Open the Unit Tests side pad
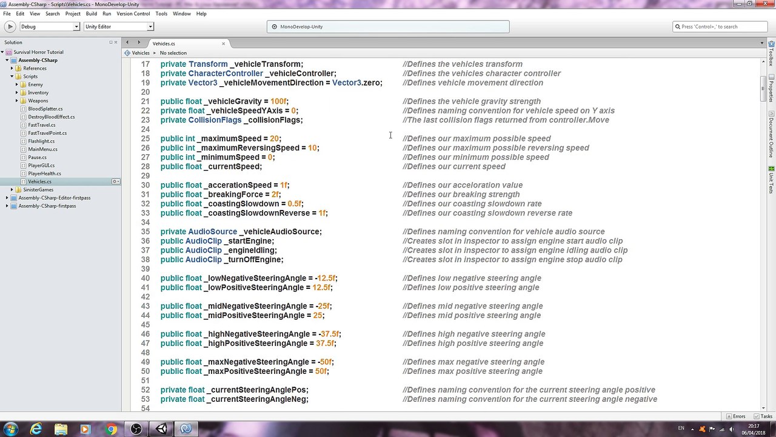The width and height of the screenshot is (776, 437). [x=771, y=180]
